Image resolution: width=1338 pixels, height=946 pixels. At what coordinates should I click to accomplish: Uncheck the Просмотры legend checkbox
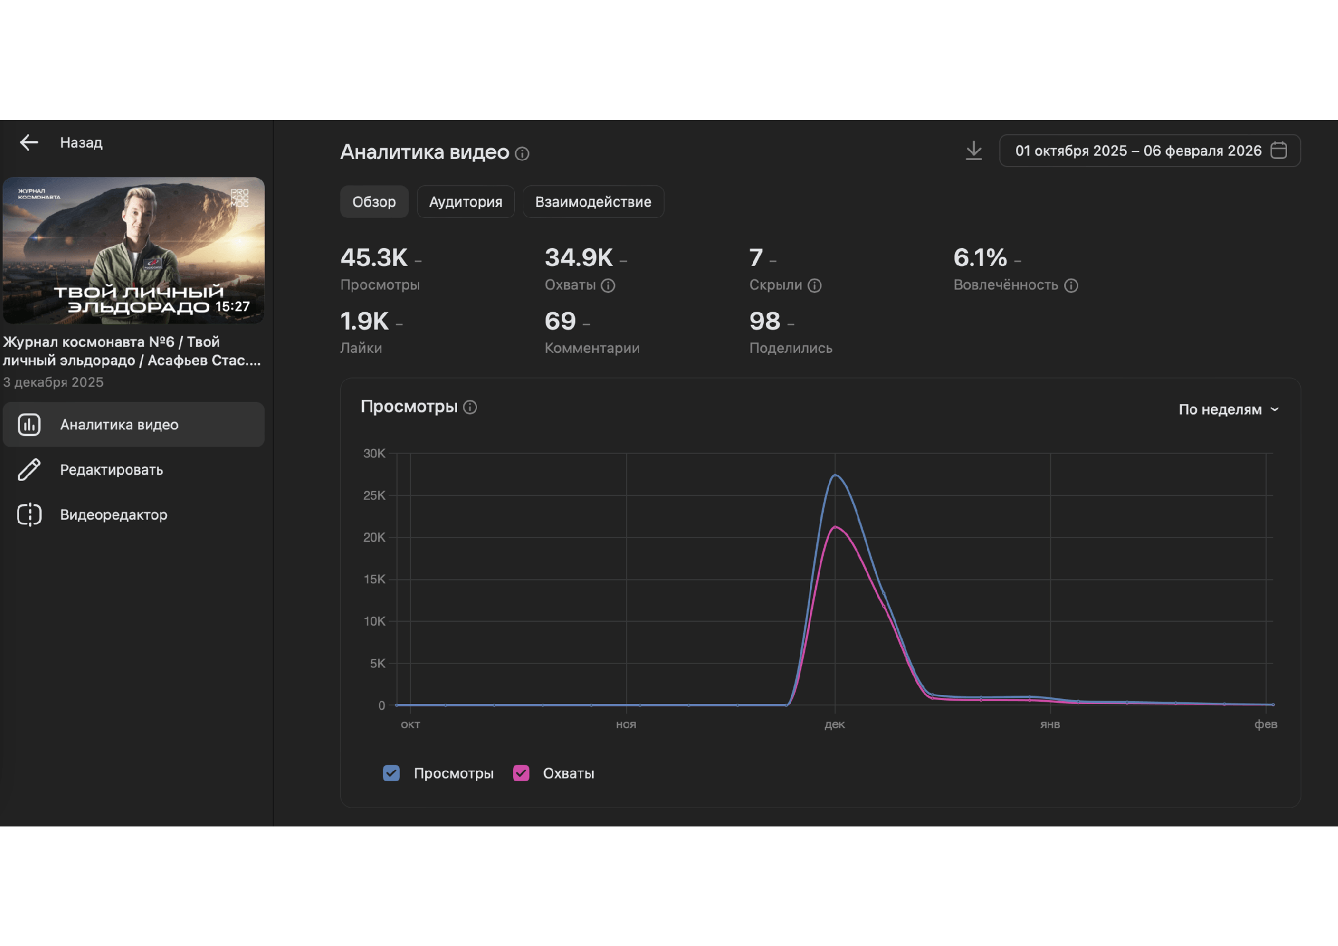click(391, 773)
